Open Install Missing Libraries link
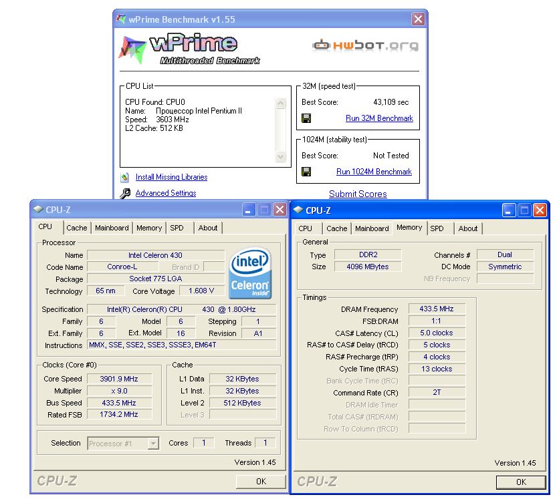The width and height of the screenshot is (555, 499). [171, 177]
